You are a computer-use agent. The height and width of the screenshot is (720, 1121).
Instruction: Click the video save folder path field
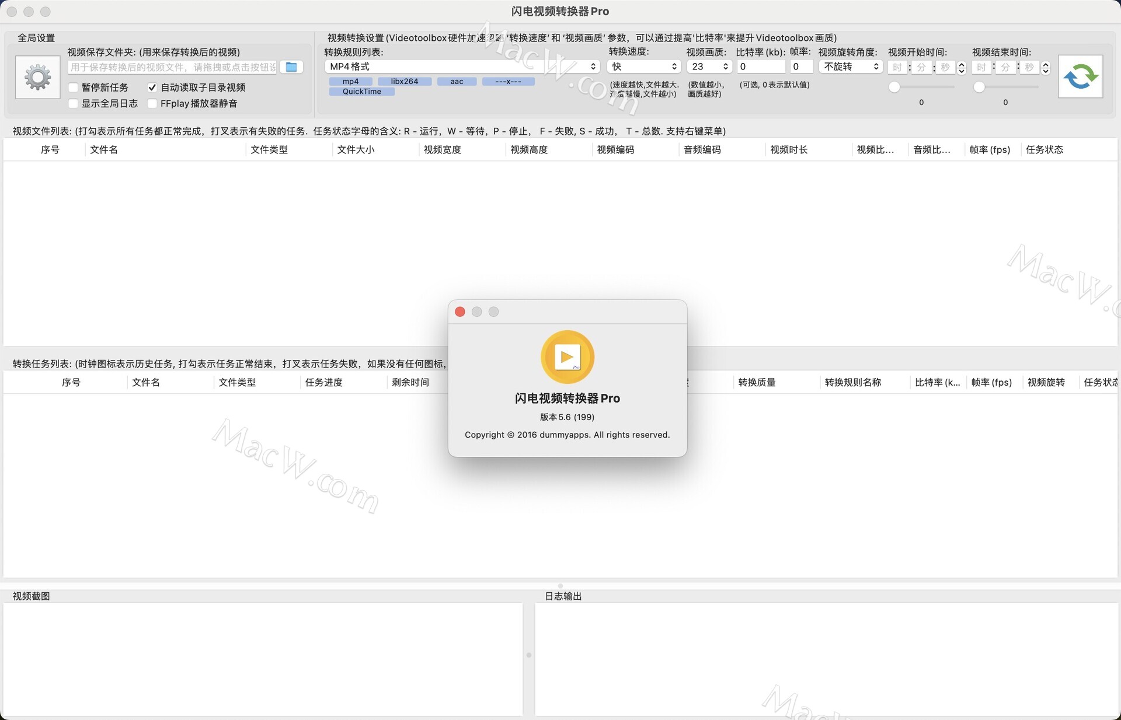(x=172, y=67)
